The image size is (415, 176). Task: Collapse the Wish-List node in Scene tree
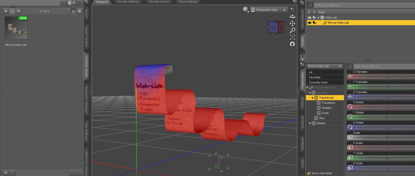(318, 18)
